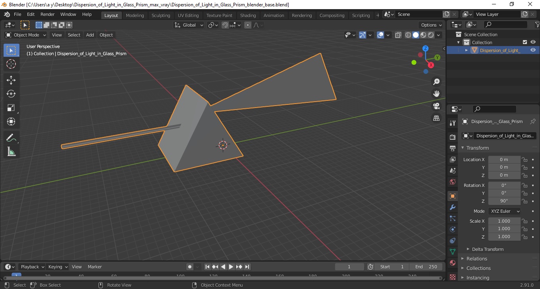
Task: Open the World properties tab
Action: click(452, 182)
